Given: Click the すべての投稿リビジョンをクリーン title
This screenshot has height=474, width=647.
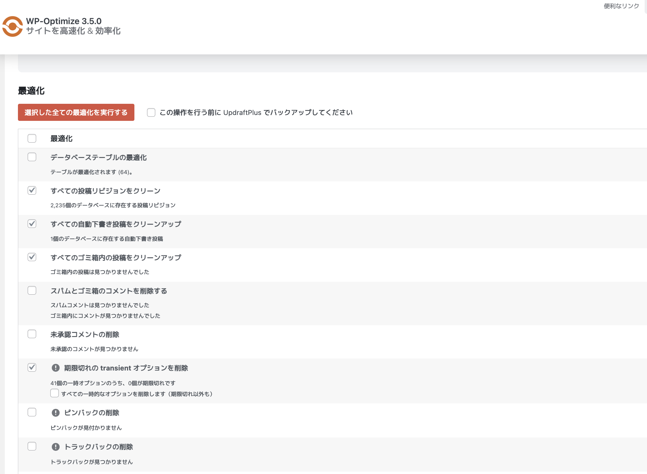Looking at the screenshot, I should 106,191.
